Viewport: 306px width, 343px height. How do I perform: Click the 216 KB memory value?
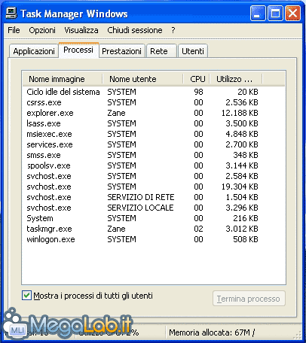(x=246, y=218)
